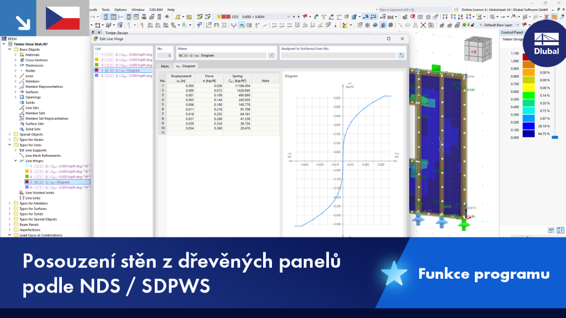566x318 pixels.
Task: Go to next load case arrow
Action: pos(298,17)
